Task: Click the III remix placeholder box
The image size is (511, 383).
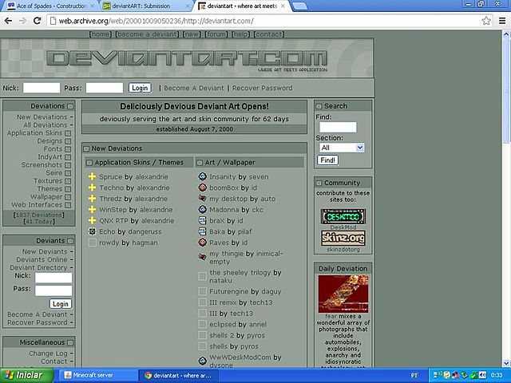Action: (202, 302)
